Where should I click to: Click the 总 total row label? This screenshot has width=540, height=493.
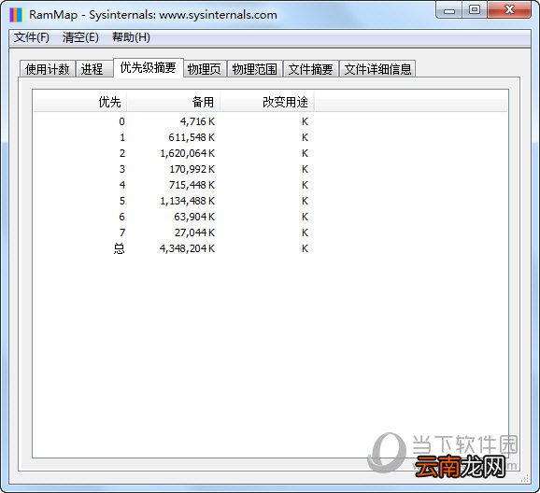pos(120,248)
